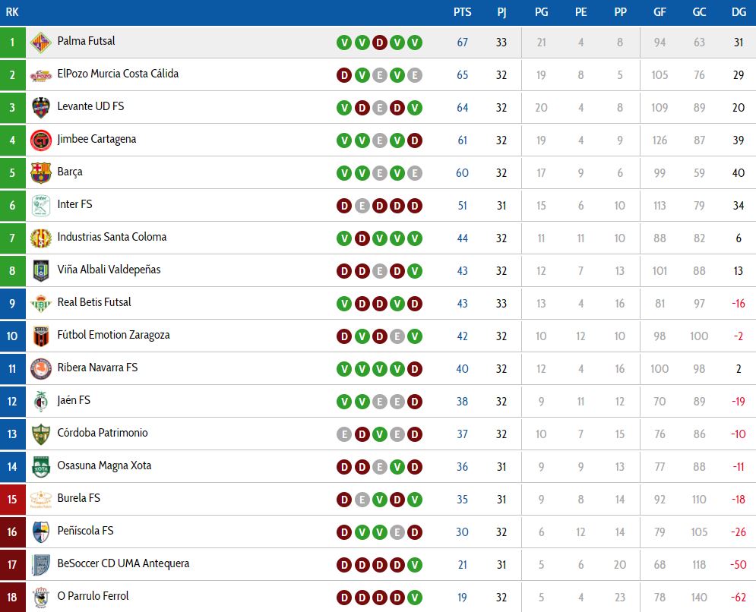Click the BeSoccer CD UMA Antequera badge
The image size is (756, 612).
point(41,565)
